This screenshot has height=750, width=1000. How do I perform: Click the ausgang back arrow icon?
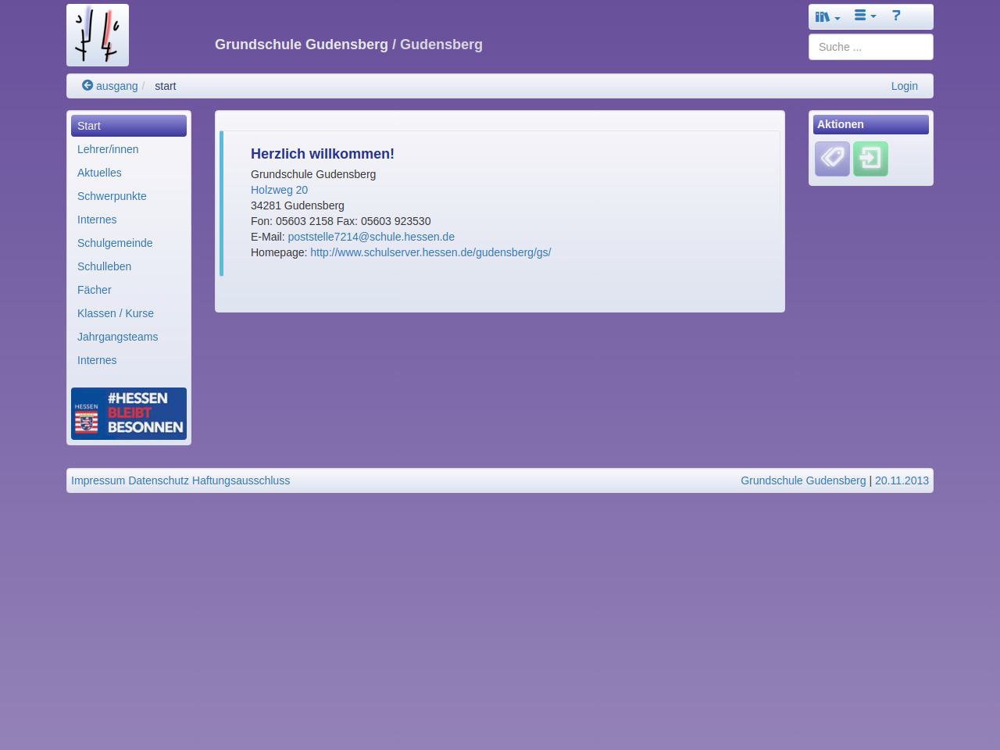click(x=87, y=86)
